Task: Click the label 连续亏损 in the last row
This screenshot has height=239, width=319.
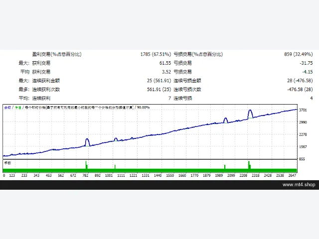Action: tap(182, 98)
